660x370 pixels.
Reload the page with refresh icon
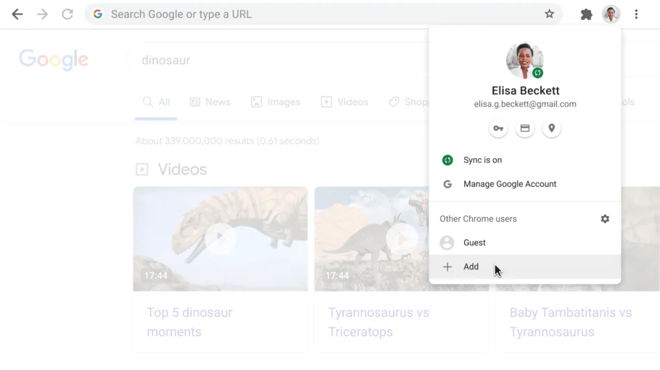(x=68, y=14)
